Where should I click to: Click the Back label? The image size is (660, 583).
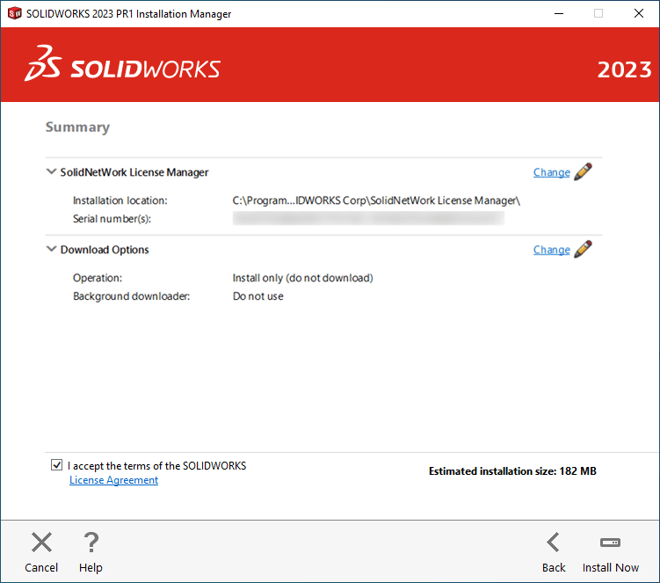pyautogui.click(x=554, y=567)
